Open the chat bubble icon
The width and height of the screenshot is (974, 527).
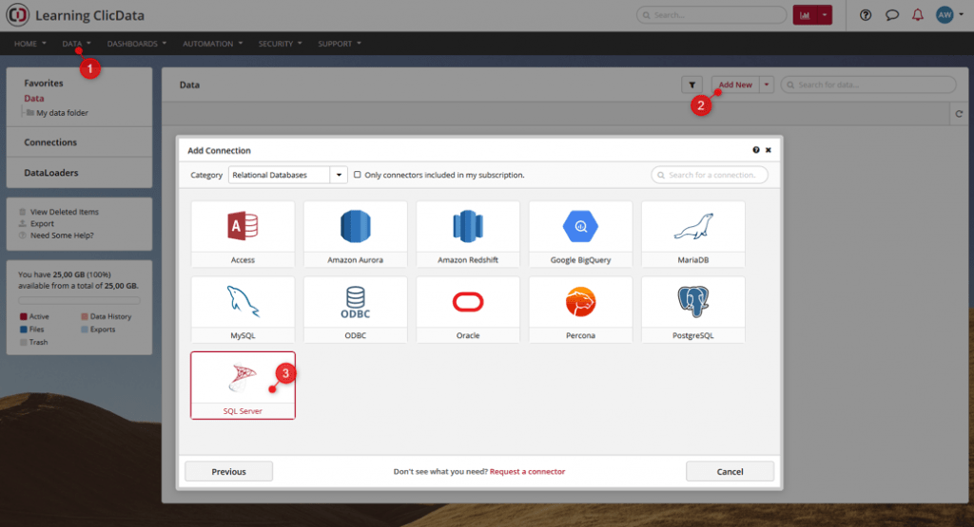pyautogui.click(x=892, y=15)
